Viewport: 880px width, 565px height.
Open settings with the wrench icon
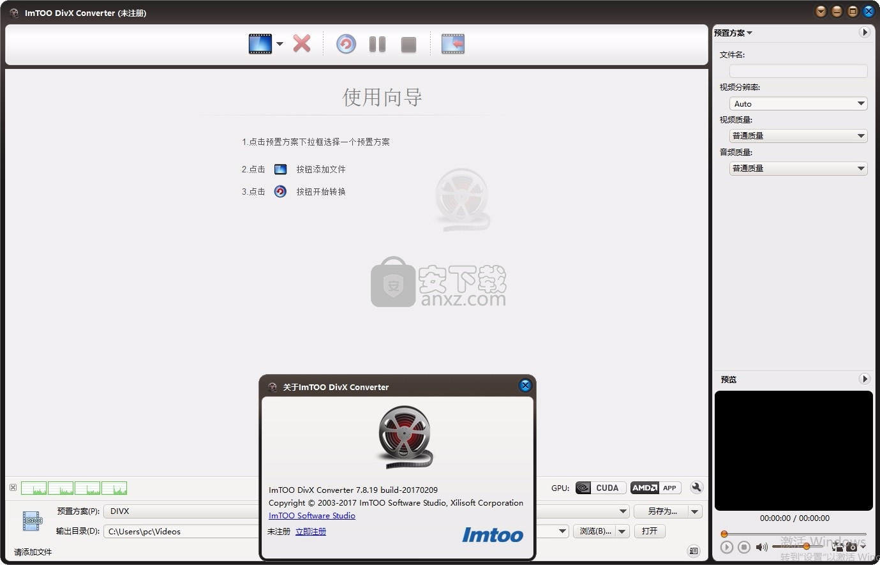[x=696, y=488]
